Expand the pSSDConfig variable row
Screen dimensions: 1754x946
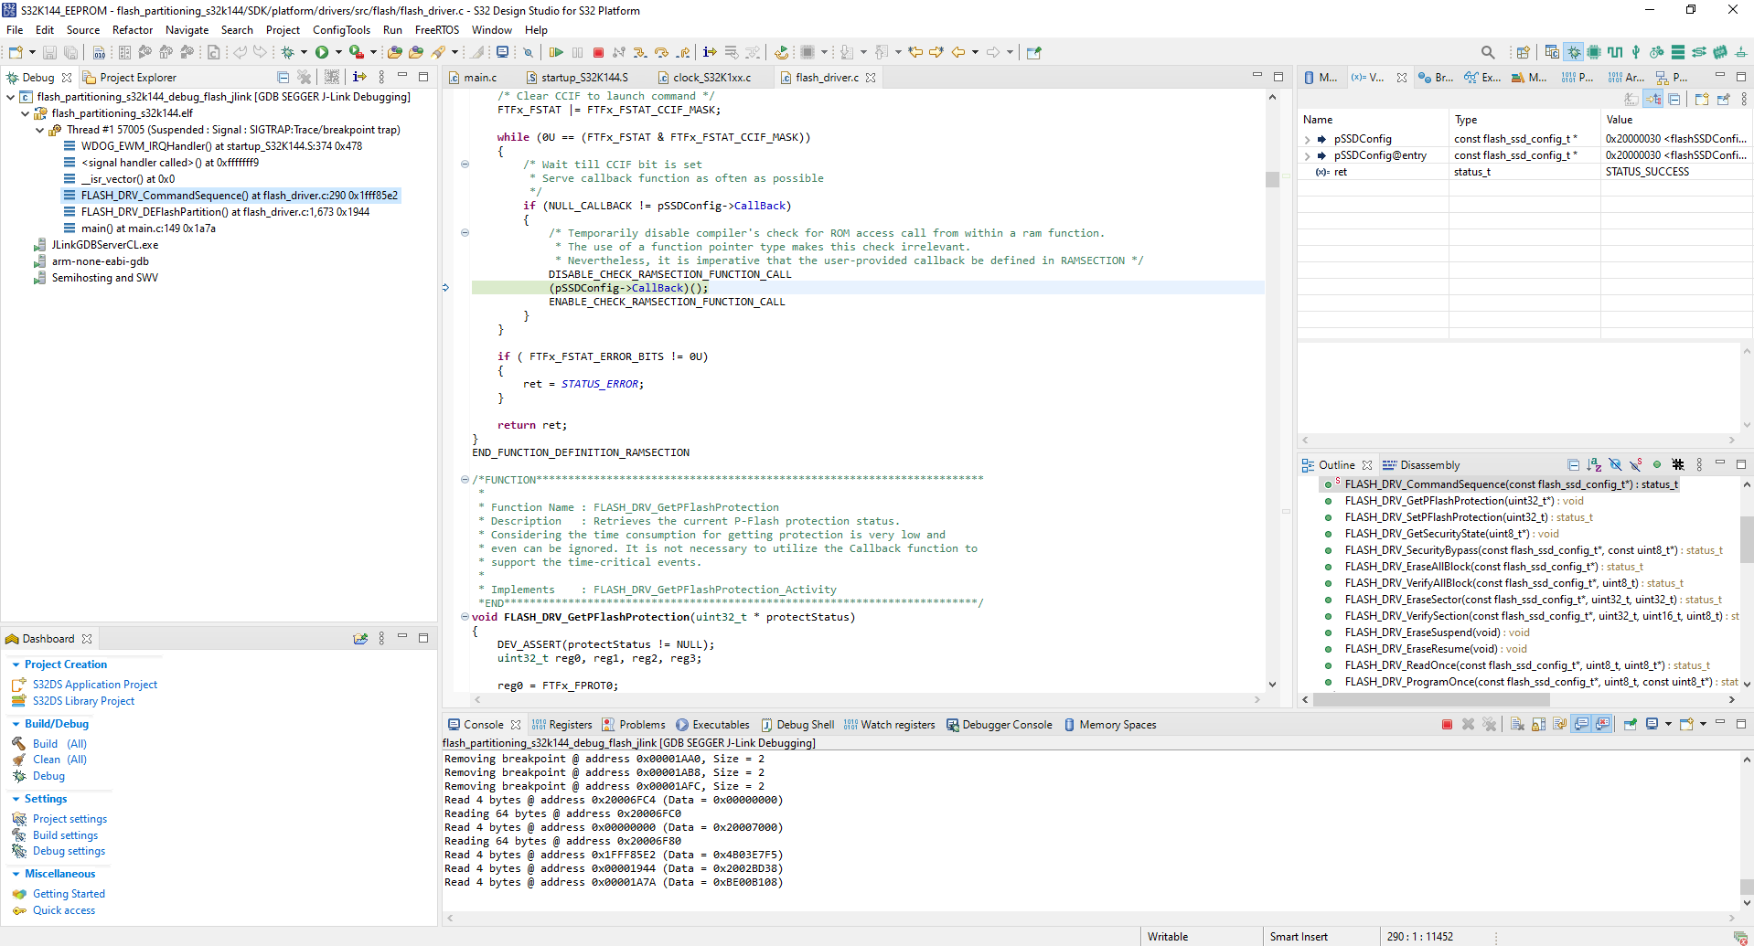[x=1308, y=140]
